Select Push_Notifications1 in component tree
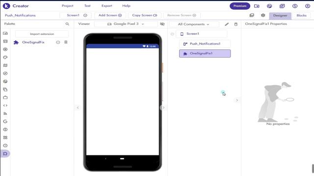 pyautogui.click(x=205, y=44)
